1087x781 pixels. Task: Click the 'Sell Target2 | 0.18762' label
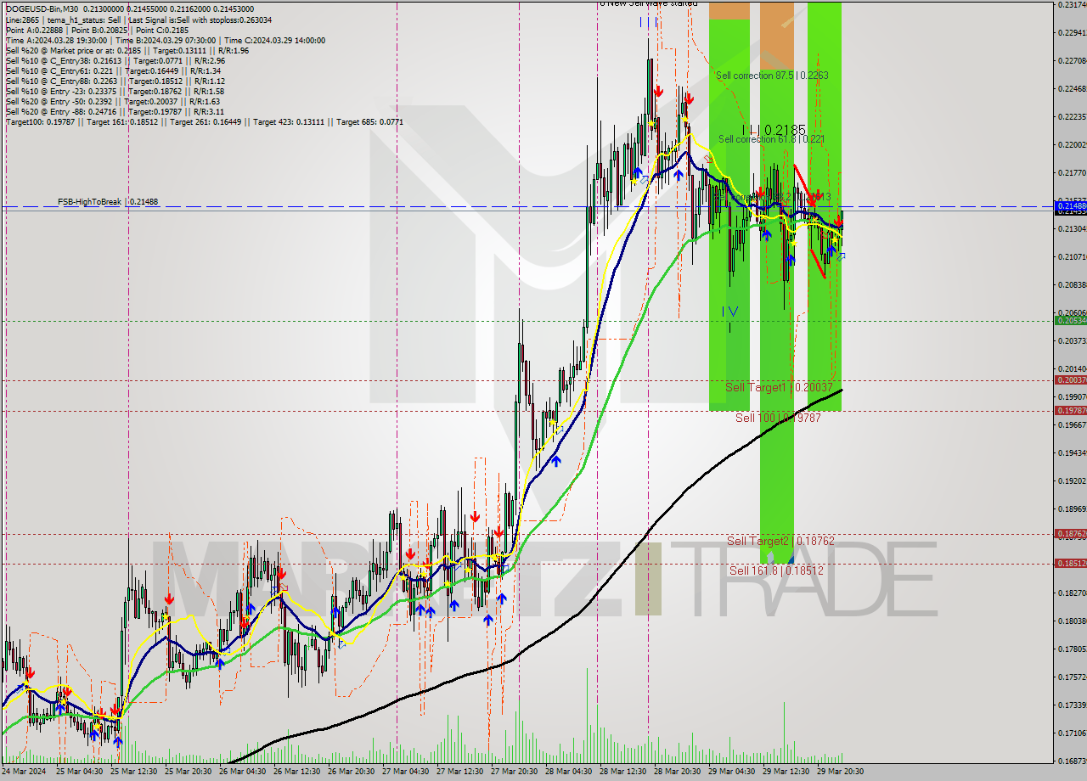781,541
